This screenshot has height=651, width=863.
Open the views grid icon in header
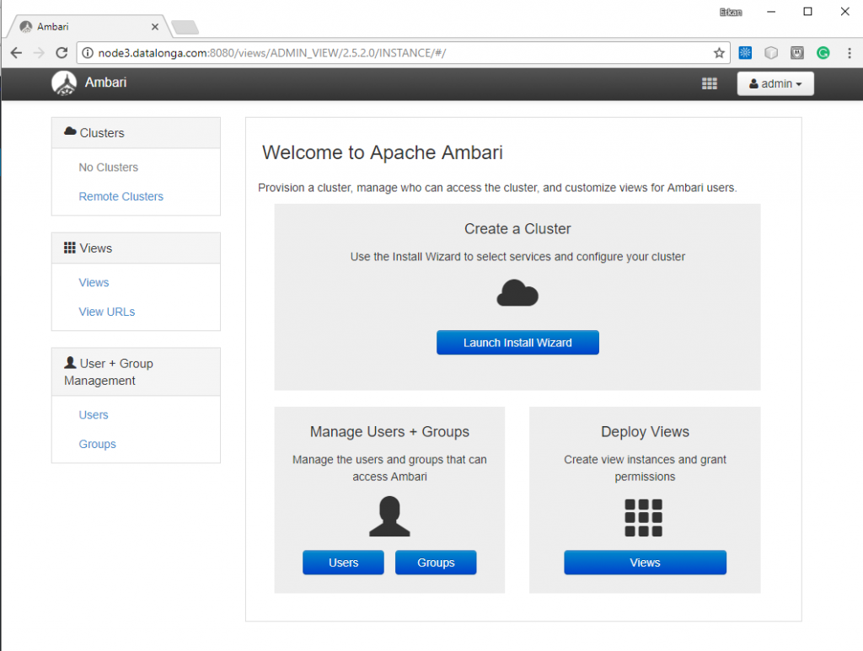click(x=710, y=83)
